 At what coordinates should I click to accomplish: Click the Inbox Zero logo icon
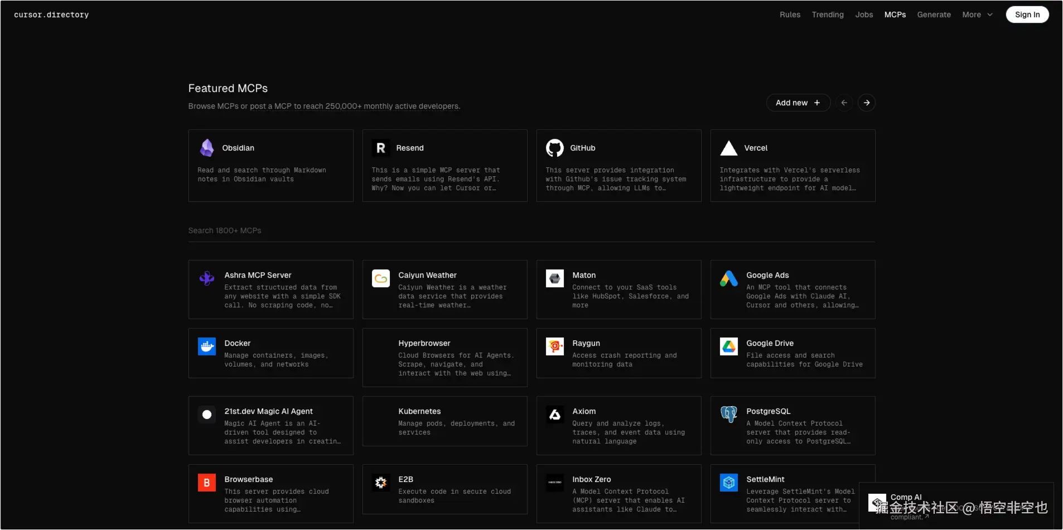coord(555,483)
